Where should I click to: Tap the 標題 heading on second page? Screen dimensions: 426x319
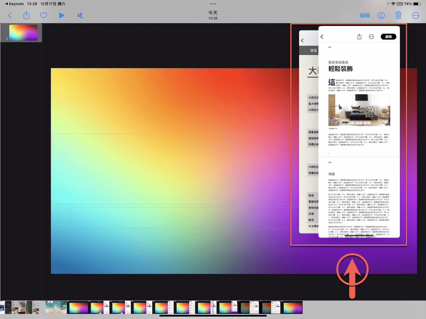point(331,174)
